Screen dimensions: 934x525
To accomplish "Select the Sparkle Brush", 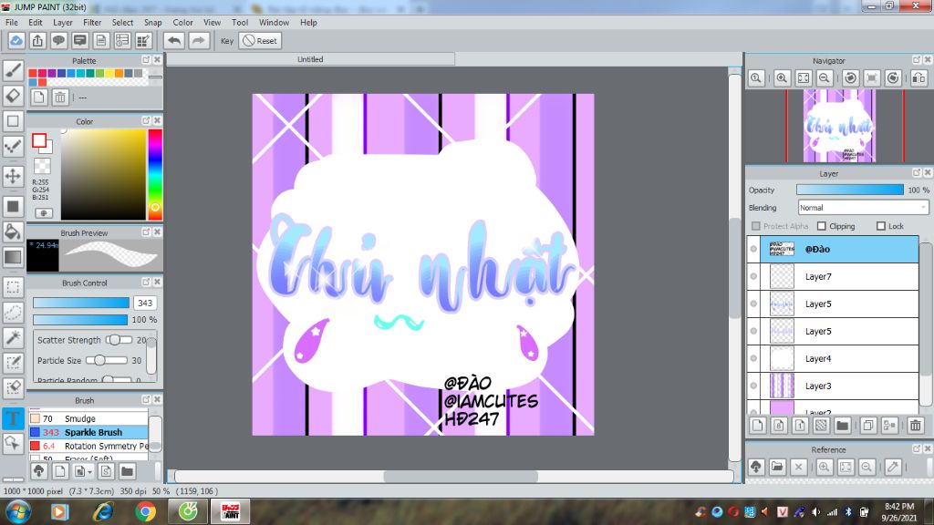I will pyautogui.click(x=88, y=432).
